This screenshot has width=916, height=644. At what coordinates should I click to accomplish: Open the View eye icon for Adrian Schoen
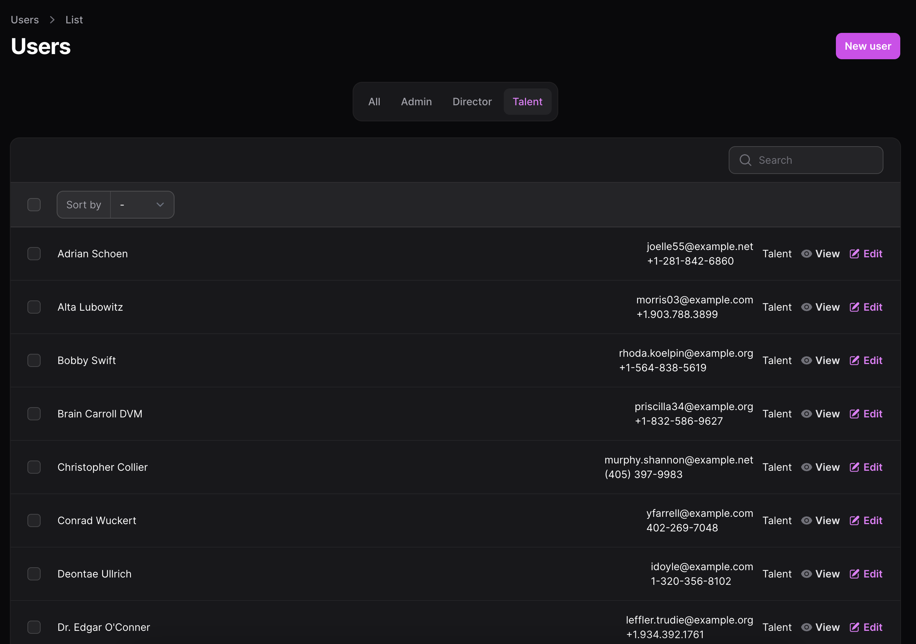tap(807, 253)
